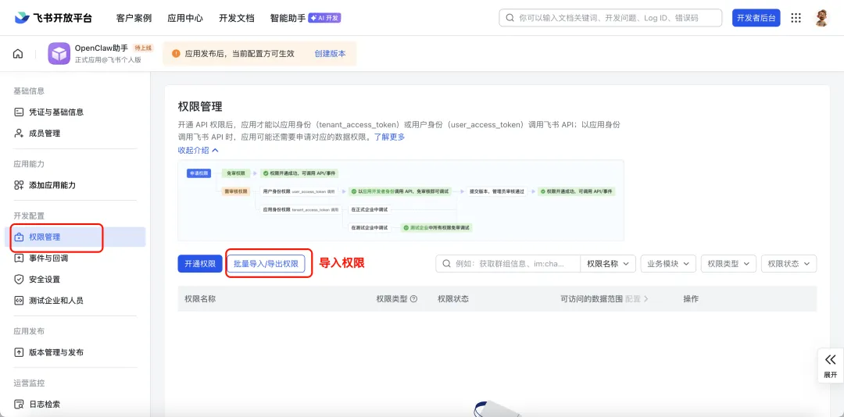The height and width of the screenshot is (417, 844).
Task: Click the 测试企业和人员 code icon
Action: (x=19, y=300)
